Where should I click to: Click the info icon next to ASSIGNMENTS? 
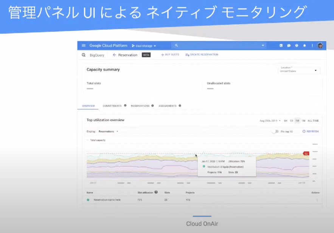180,105
